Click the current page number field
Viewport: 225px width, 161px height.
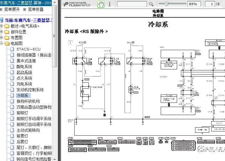210,4
